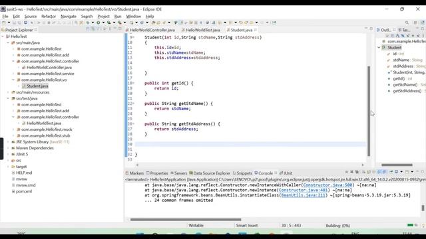Expand Maven Dependencies node

click(x=8, y=148)
